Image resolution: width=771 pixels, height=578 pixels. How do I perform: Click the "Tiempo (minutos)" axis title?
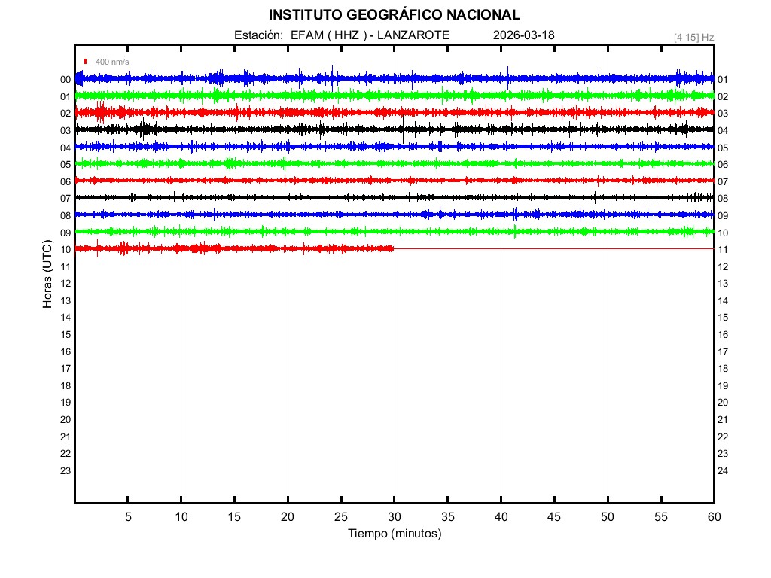click(x=395, y=534)
